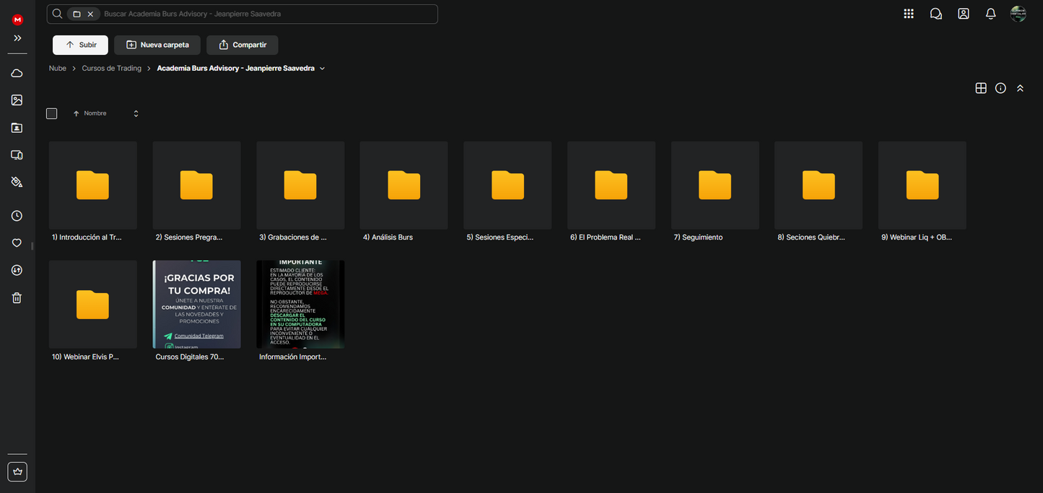Open folder 9) Webinar Liq + OB...
This screenshot has width=1043, height=493.
(x=922, y=186)
